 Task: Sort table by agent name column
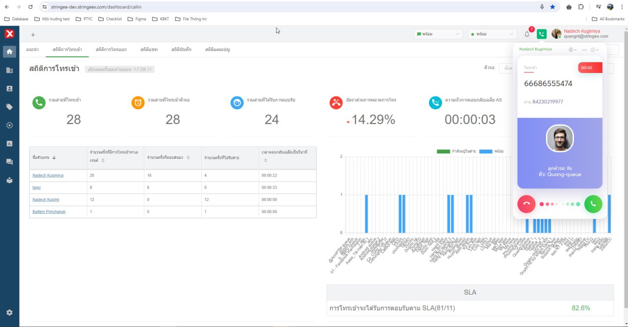coord(54,157)
